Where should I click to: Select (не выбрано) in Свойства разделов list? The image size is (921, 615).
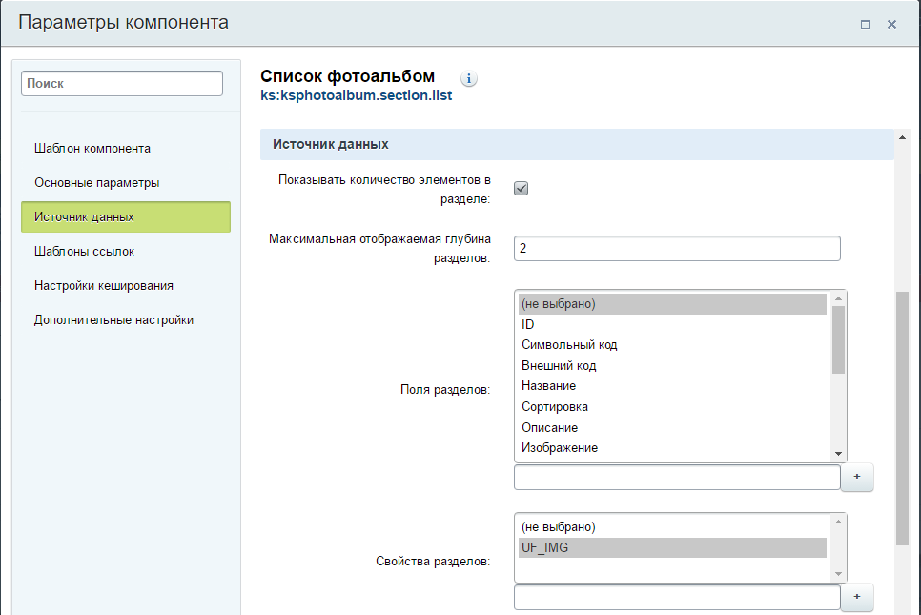[672, 527]
